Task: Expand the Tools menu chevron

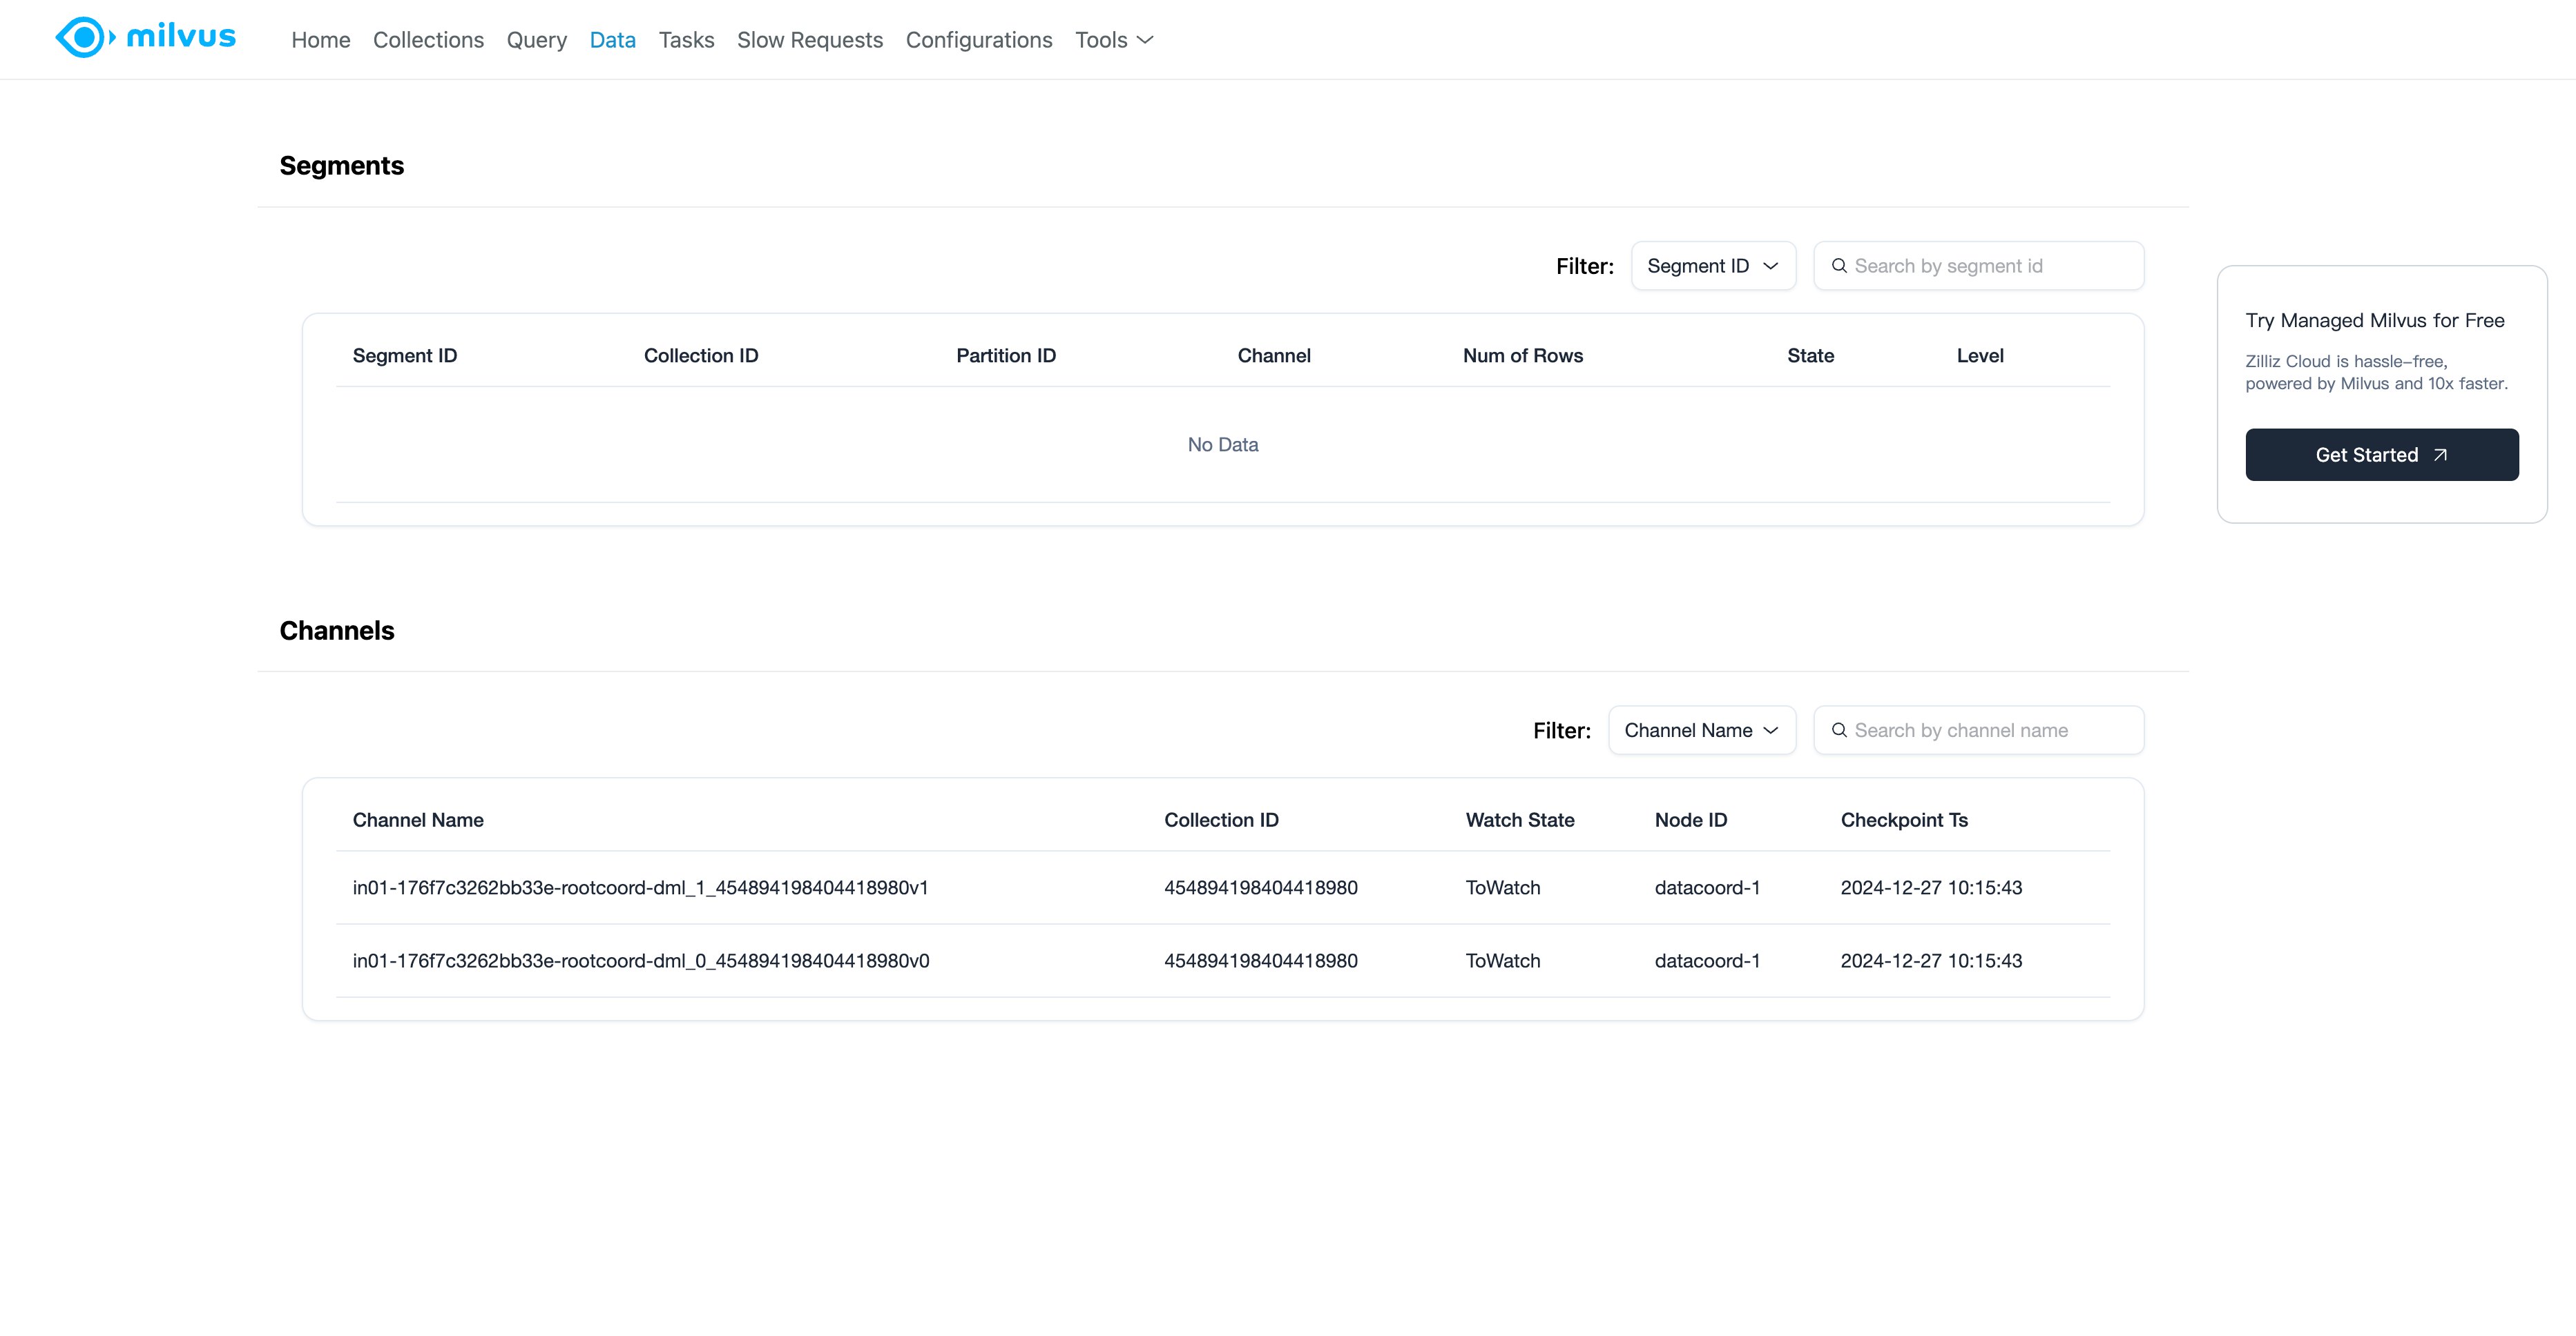Action: coord(1146,40)
